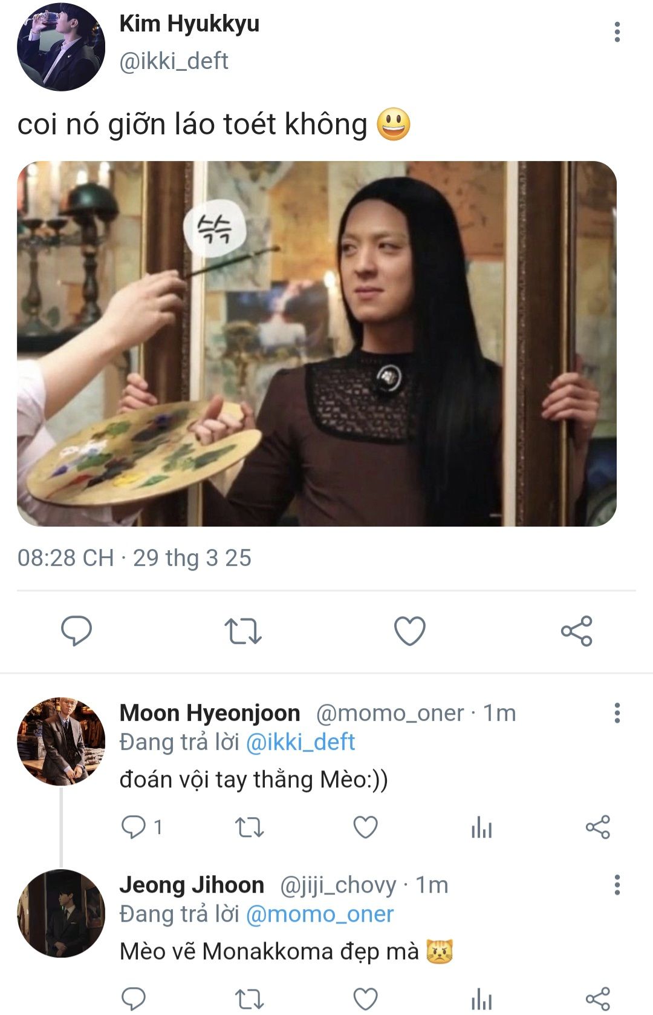The width and height of the screenshot is (653, 1015).
Task: Open Jeong Jihoon's profile avatar
Action: [x=61, y=913]
